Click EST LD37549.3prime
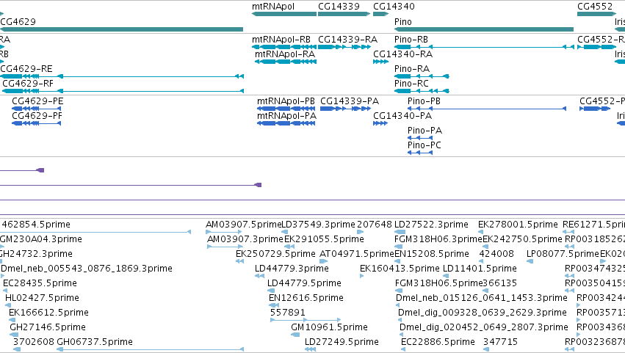This screenshot has width=625, height=353. pyautogui.click(x=318, y=225)
